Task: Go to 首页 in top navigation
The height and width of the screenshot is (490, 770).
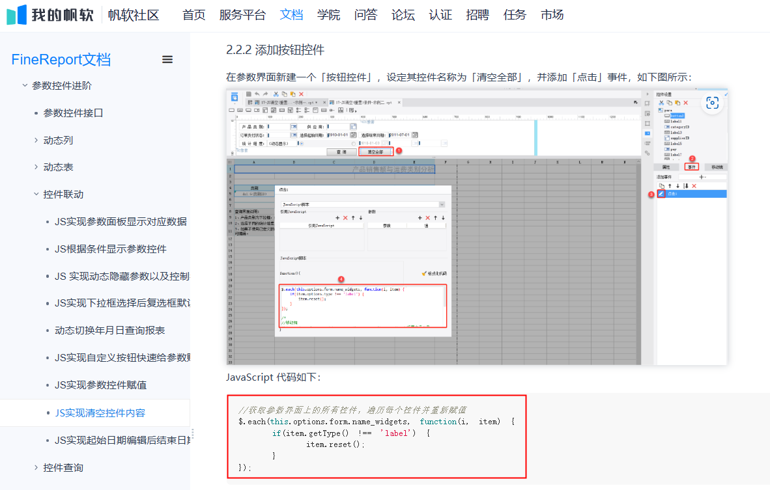Action: [x=194, y=15]
